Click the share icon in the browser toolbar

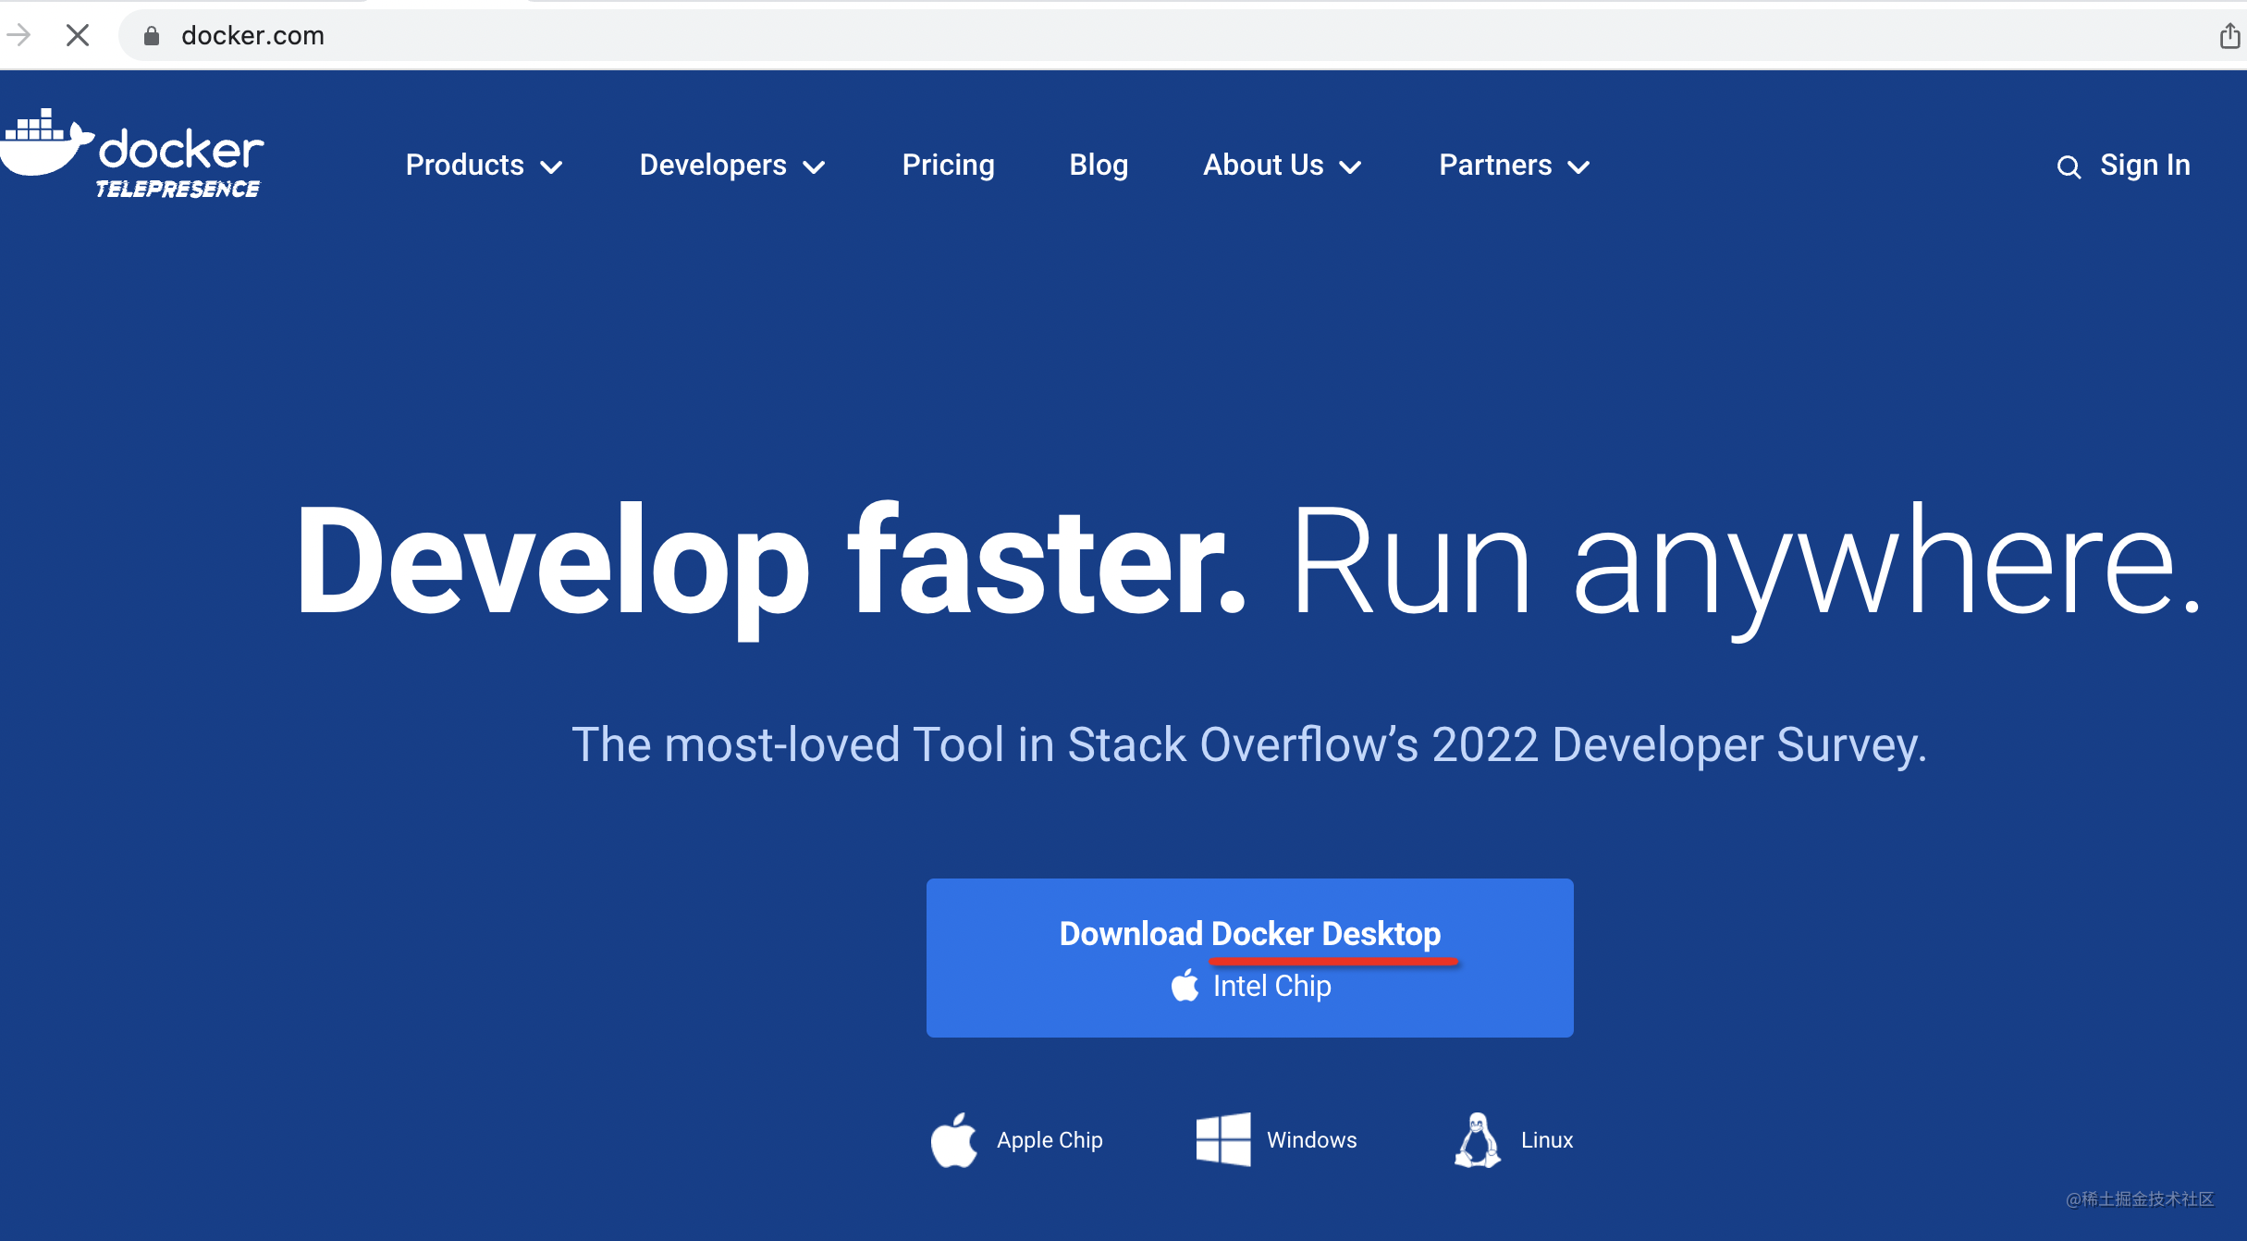[2229, 35]
